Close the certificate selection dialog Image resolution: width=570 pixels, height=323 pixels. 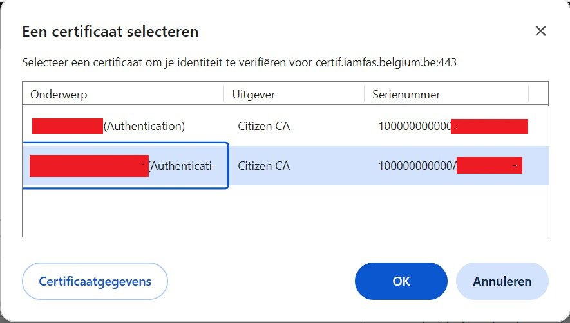point(540,31)
